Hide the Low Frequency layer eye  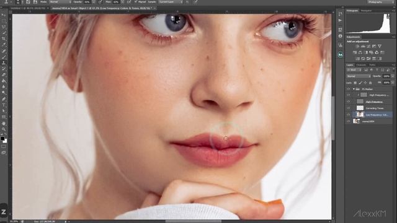pyautogui.click(x=349, y=115)
